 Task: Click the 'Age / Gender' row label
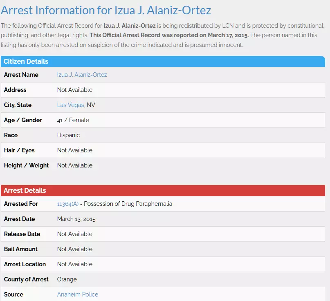[23, 120]
